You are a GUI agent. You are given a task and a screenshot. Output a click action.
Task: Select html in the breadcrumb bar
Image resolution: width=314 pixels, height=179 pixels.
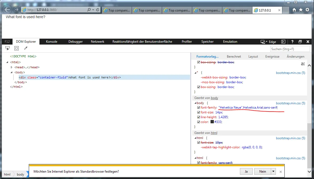(7, 174)
